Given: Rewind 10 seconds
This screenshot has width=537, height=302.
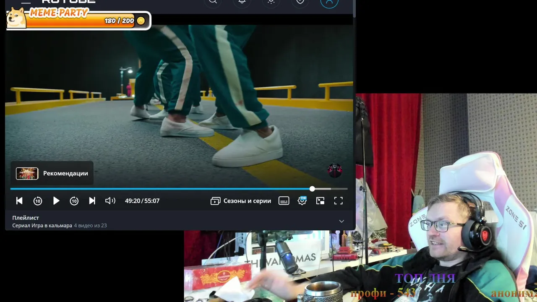Looking at the screenshot, I should coord(38,201).
